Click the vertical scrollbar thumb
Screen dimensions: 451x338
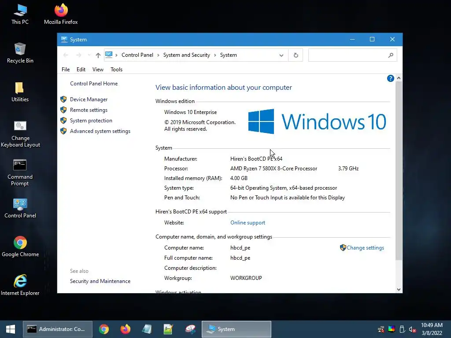(x=399, y=171)
